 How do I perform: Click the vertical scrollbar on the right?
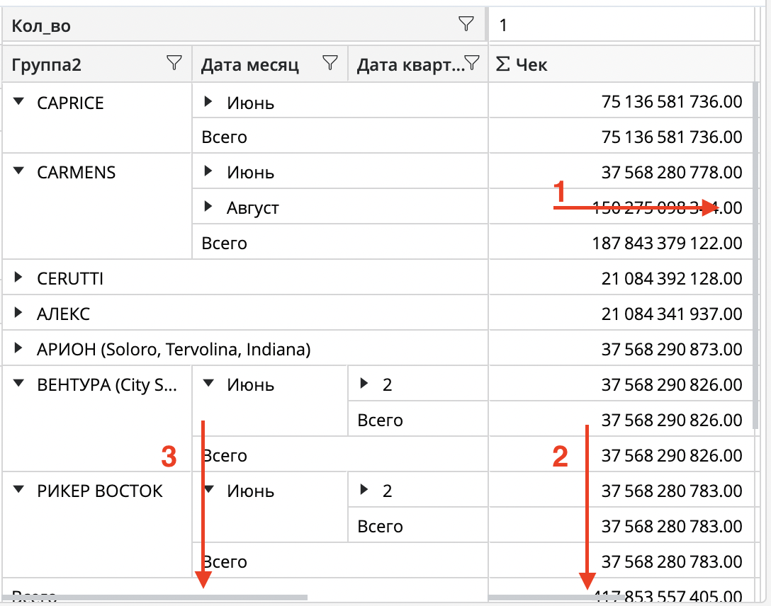[x=756, y=248]
